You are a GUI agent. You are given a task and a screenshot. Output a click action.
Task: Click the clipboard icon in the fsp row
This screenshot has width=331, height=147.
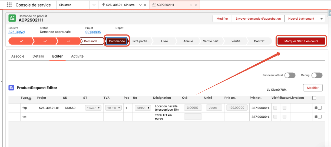click(316, 108)
